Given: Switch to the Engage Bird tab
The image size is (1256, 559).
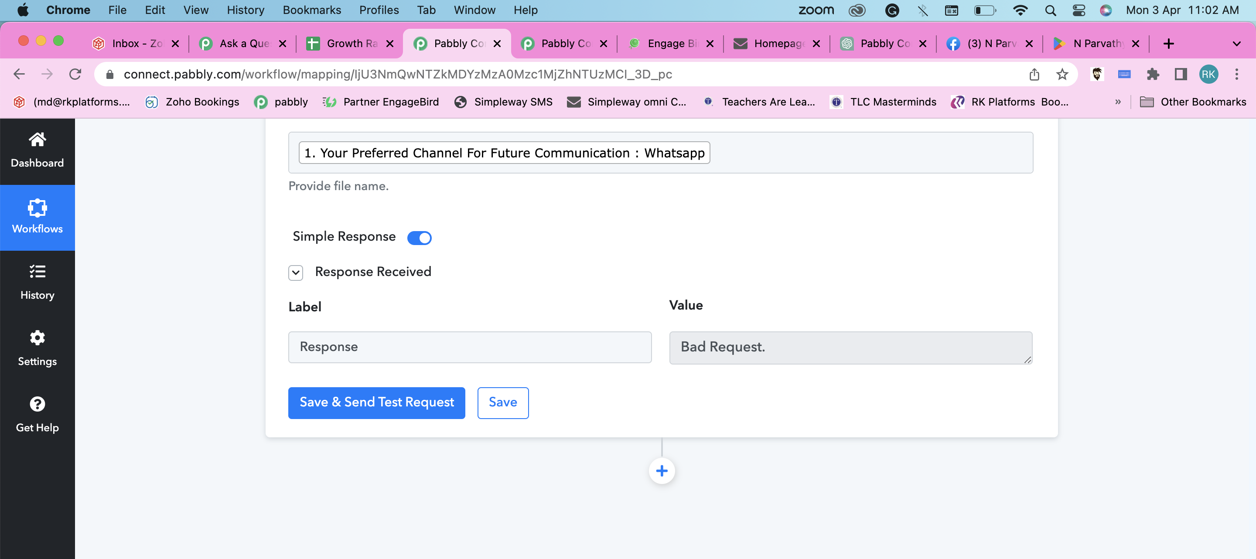Looking at the screenshot, I should pos(672,44).
